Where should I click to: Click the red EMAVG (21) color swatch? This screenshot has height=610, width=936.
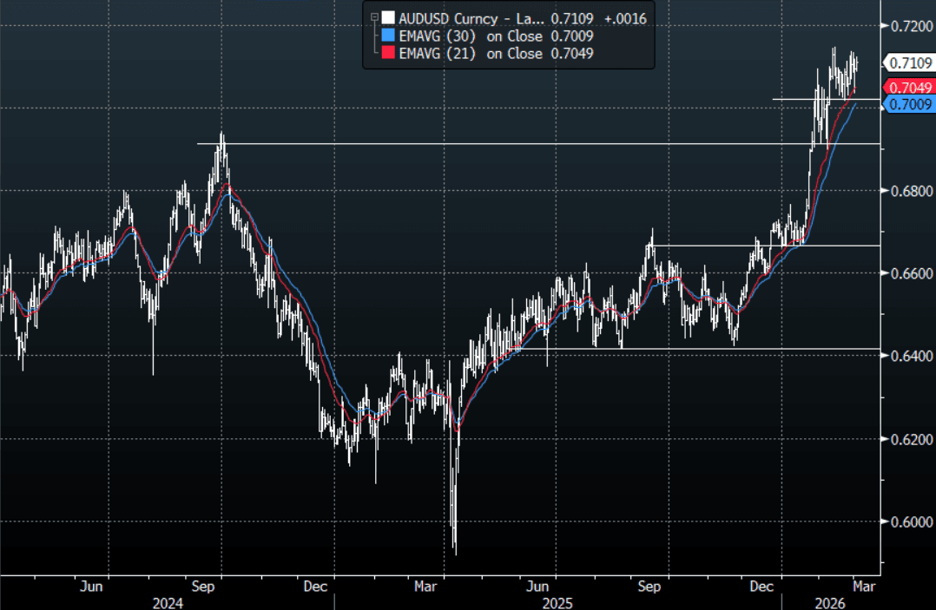388,52
